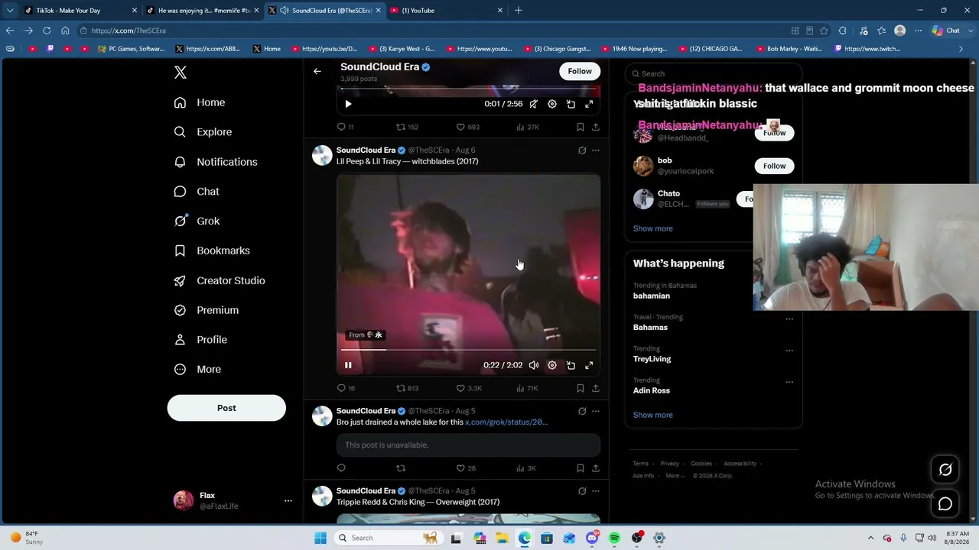Bookmark the witchblades post

(581, 388)
